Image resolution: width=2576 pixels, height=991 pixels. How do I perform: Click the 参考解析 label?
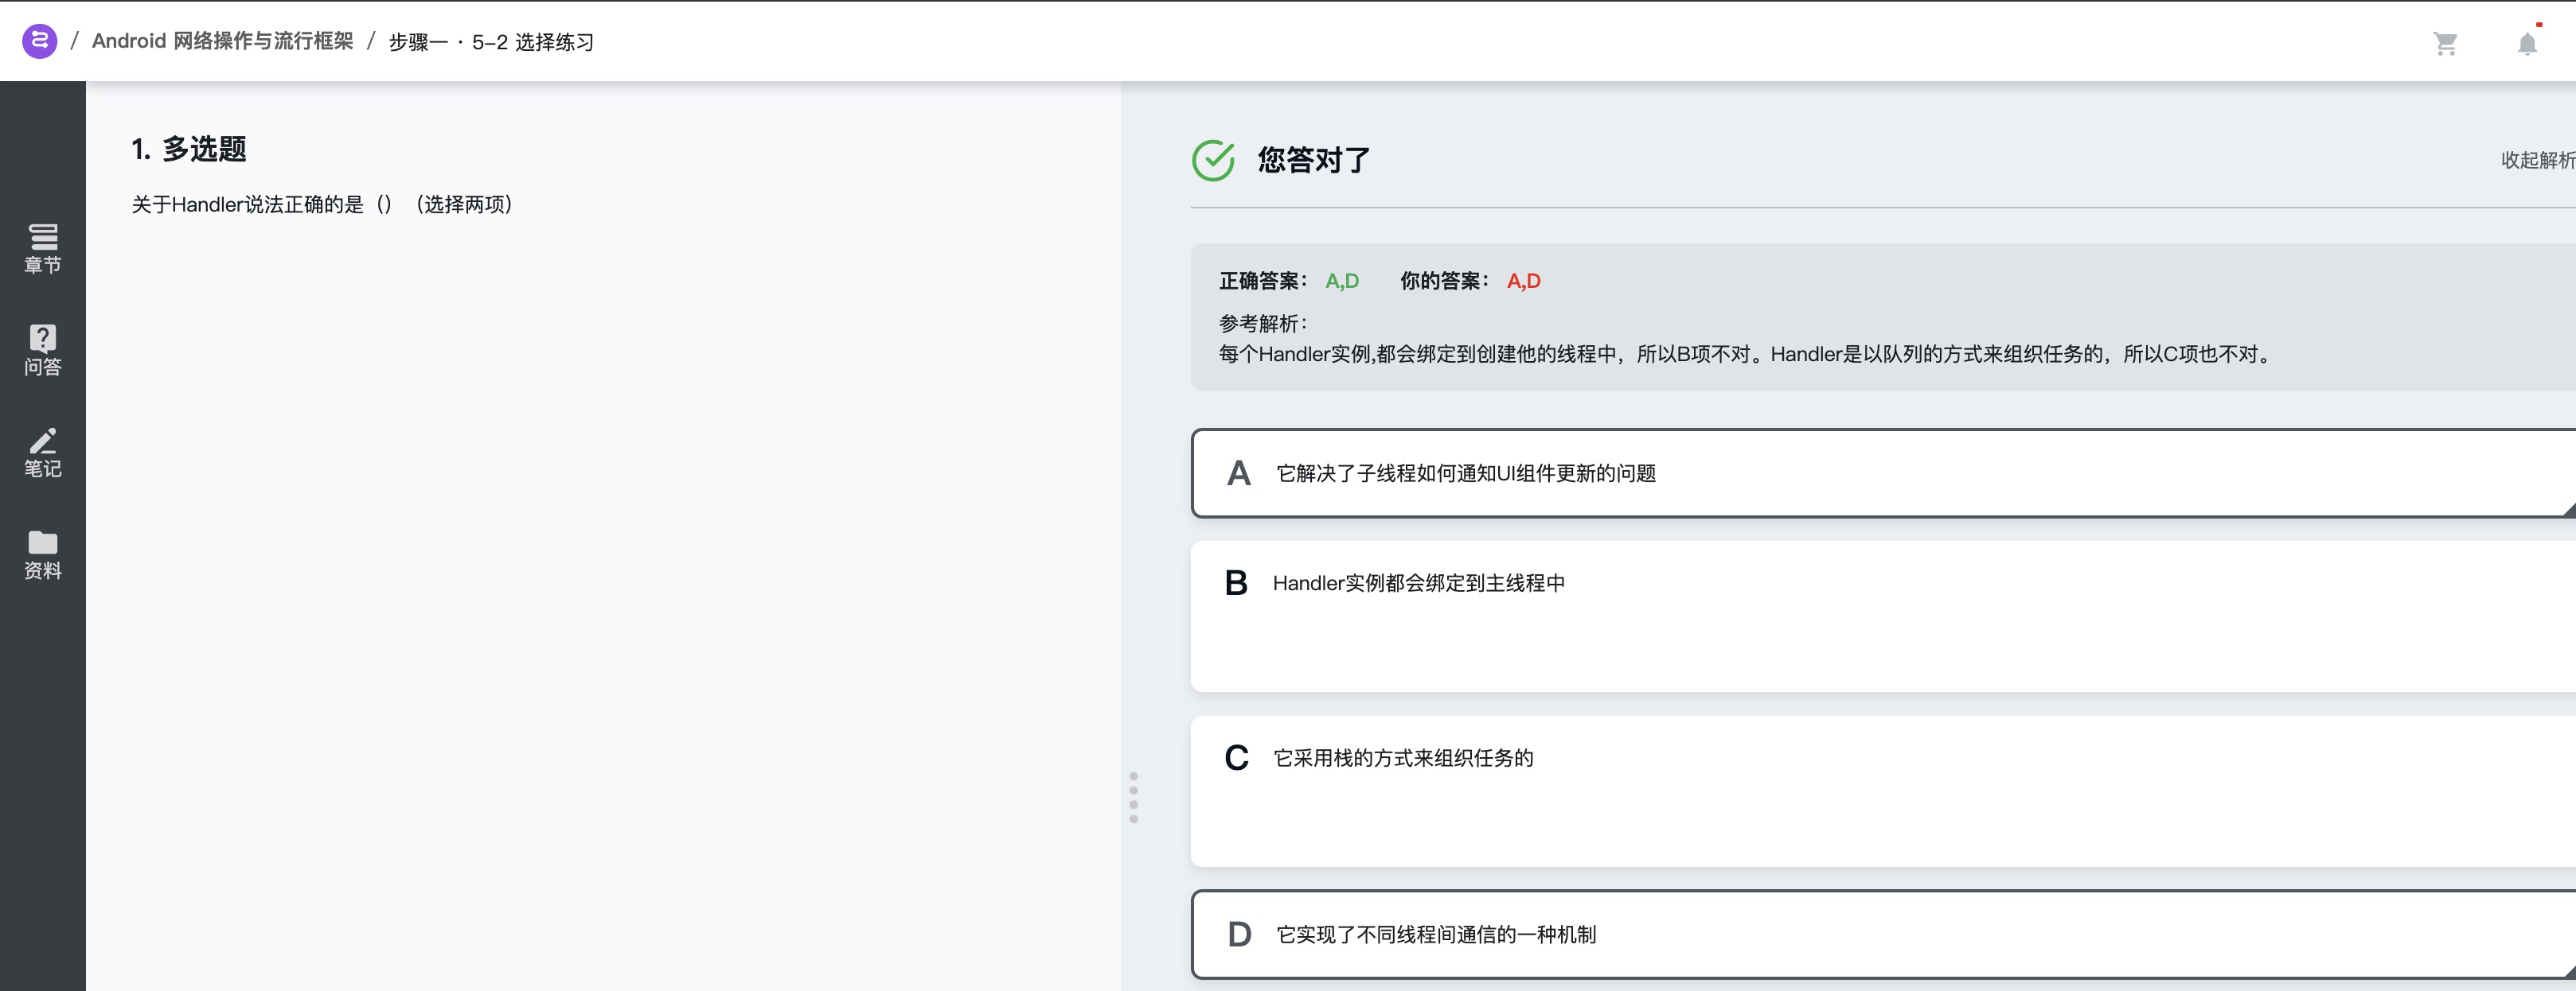1263,324
